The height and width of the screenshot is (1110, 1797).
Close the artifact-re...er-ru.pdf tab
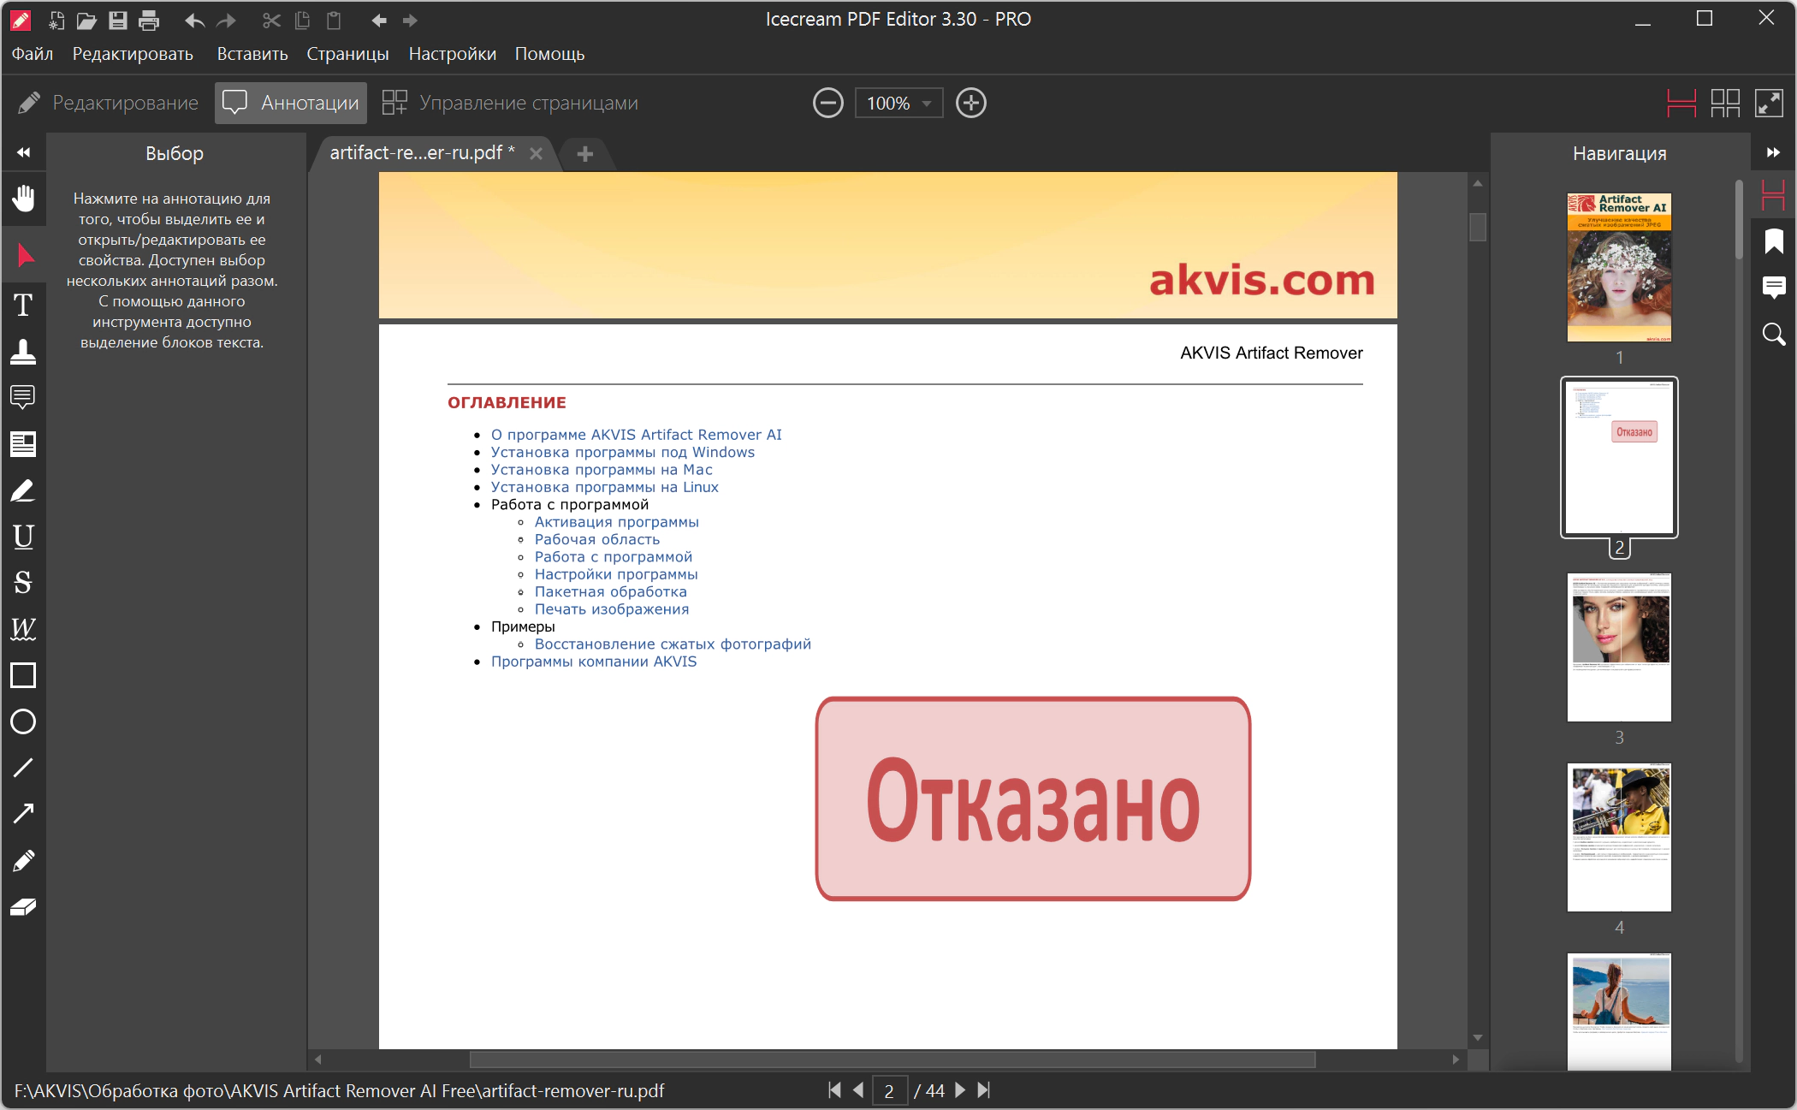(x=536, y=153)
